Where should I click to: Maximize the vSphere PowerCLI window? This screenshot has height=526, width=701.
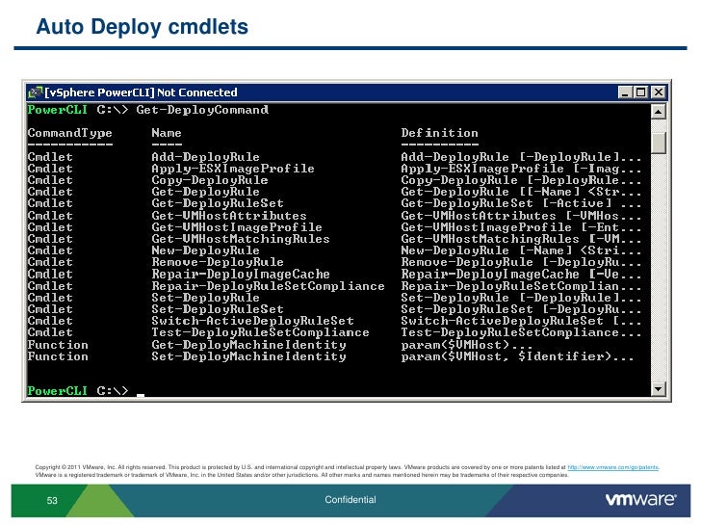pos(640,92)
